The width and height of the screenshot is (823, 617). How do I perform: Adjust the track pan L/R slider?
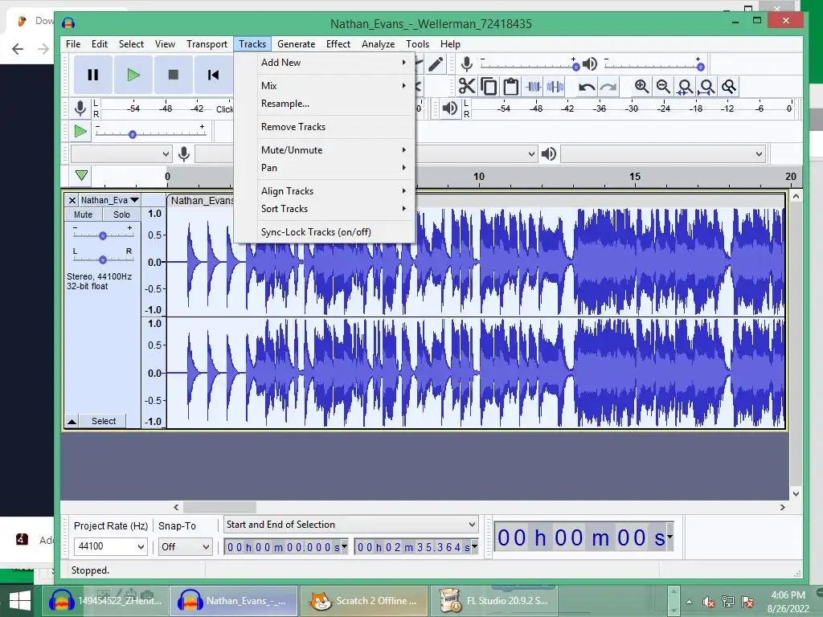click(x=103, y=259)
